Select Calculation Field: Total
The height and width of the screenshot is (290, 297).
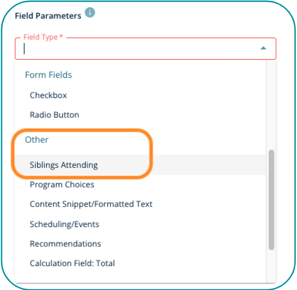point(72,263)
